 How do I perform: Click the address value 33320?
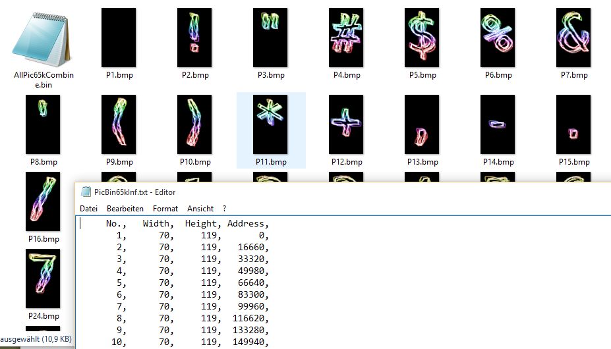pos(253,259)
